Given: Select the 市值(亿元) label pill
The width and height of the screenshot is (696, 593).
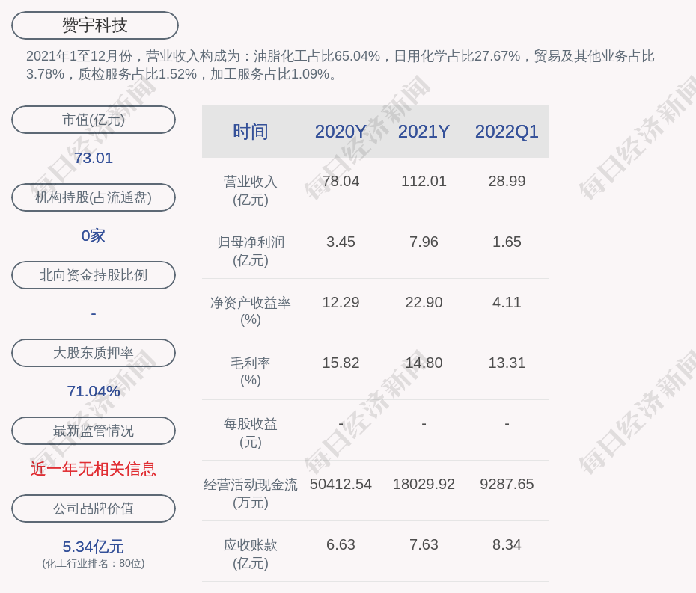Looking at the screenshot, I should click(x=94, y=120).
